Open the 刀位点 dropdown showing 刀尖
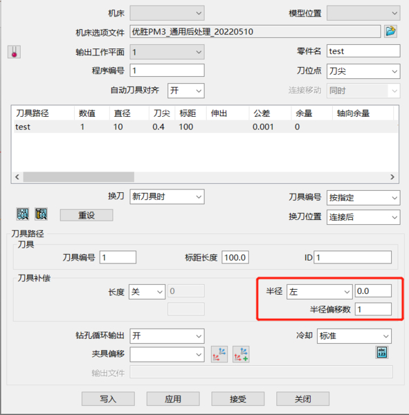409x415 pixels. (x=363, y=71)
